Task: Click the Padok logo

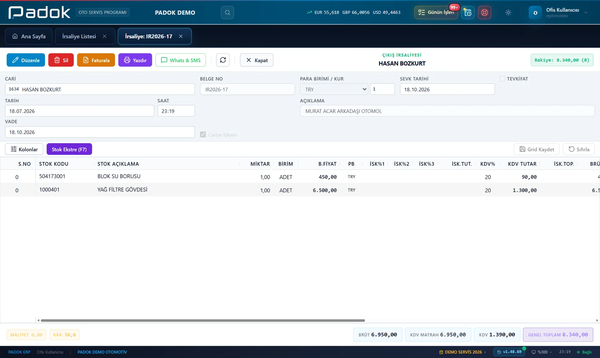Action: (39, 12)
